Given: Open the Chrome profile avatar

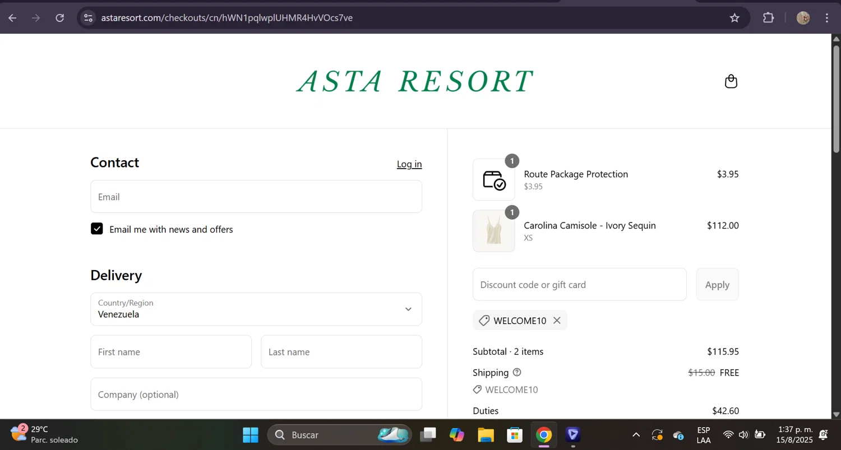Looking at the screenshot, I should (x=803, y=18).
